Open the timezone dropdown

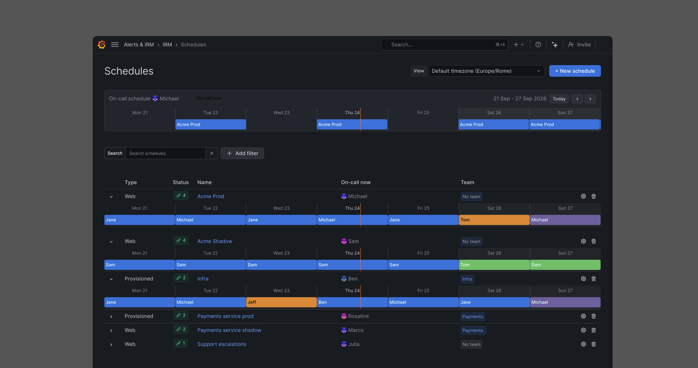[x=486, y=71]
